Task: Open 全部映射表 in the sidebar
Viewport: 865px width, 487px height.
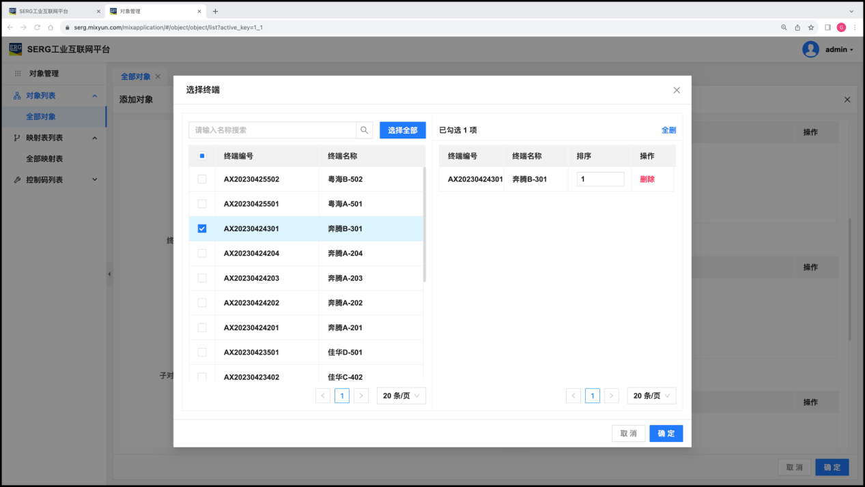Action: (44, 158)
